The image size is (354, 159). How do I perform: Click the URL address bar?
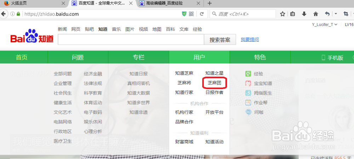click(x=102, y=14)
